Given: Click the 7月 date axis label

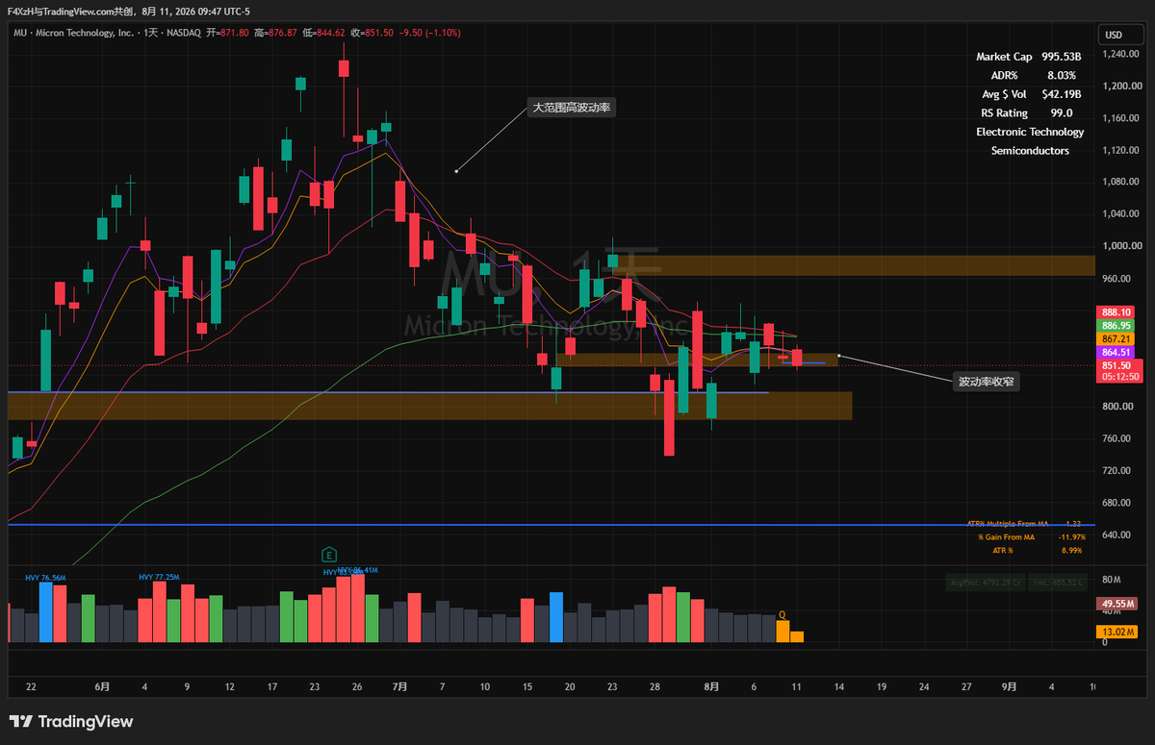Looking at the screenshot, I should [x=400, y=687].
